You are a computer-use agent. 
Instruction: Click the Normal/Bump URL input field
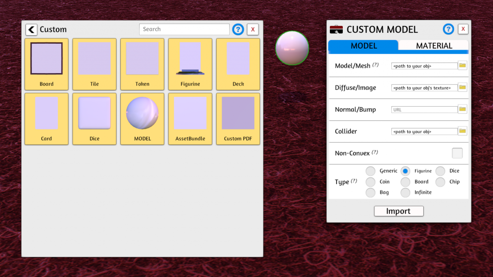pos(424,110)
